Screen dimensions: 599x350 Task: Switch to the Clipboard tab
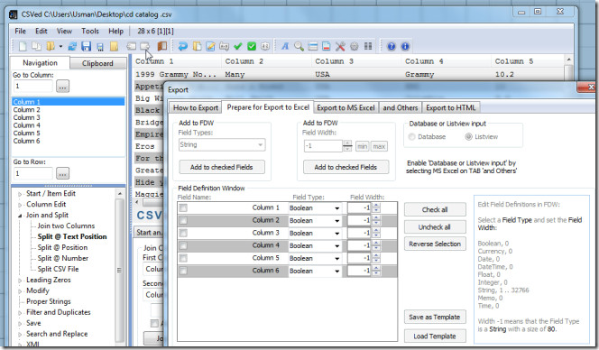(x=97, y=63)
